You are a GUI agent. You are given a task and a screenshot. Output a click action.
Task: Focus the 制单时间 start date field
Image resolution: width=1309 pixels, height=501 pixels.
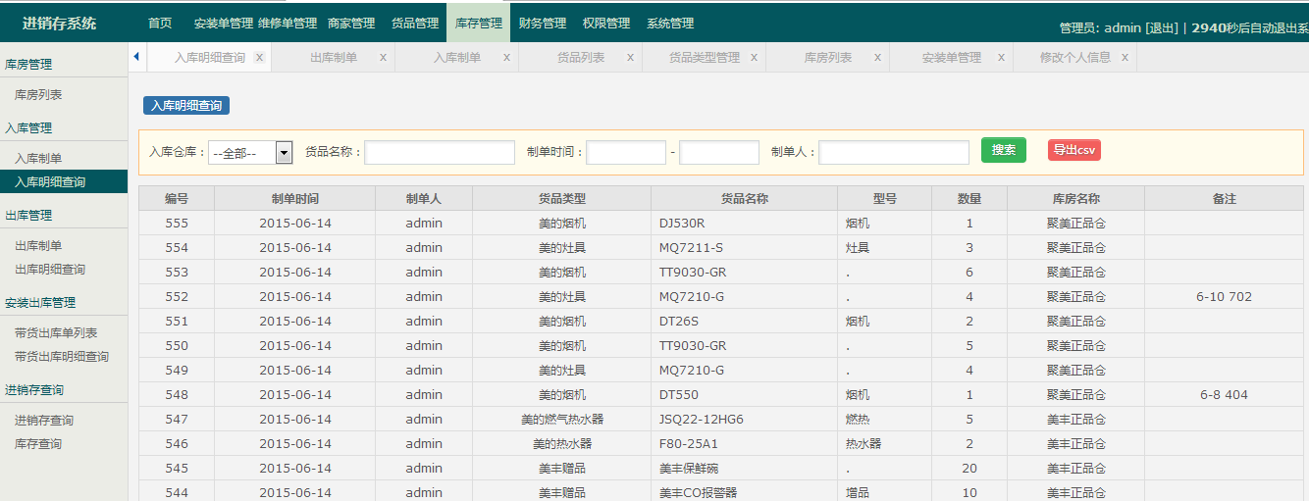point(626,152)
